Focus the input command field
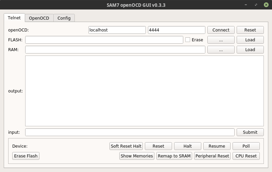The image size is (272, 172). [x=130, y=132]
